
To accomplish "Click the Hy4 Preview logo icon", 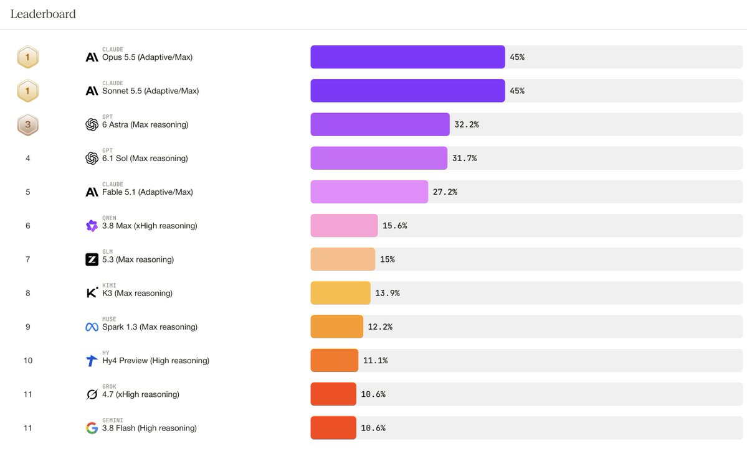I will pos(92,361).
